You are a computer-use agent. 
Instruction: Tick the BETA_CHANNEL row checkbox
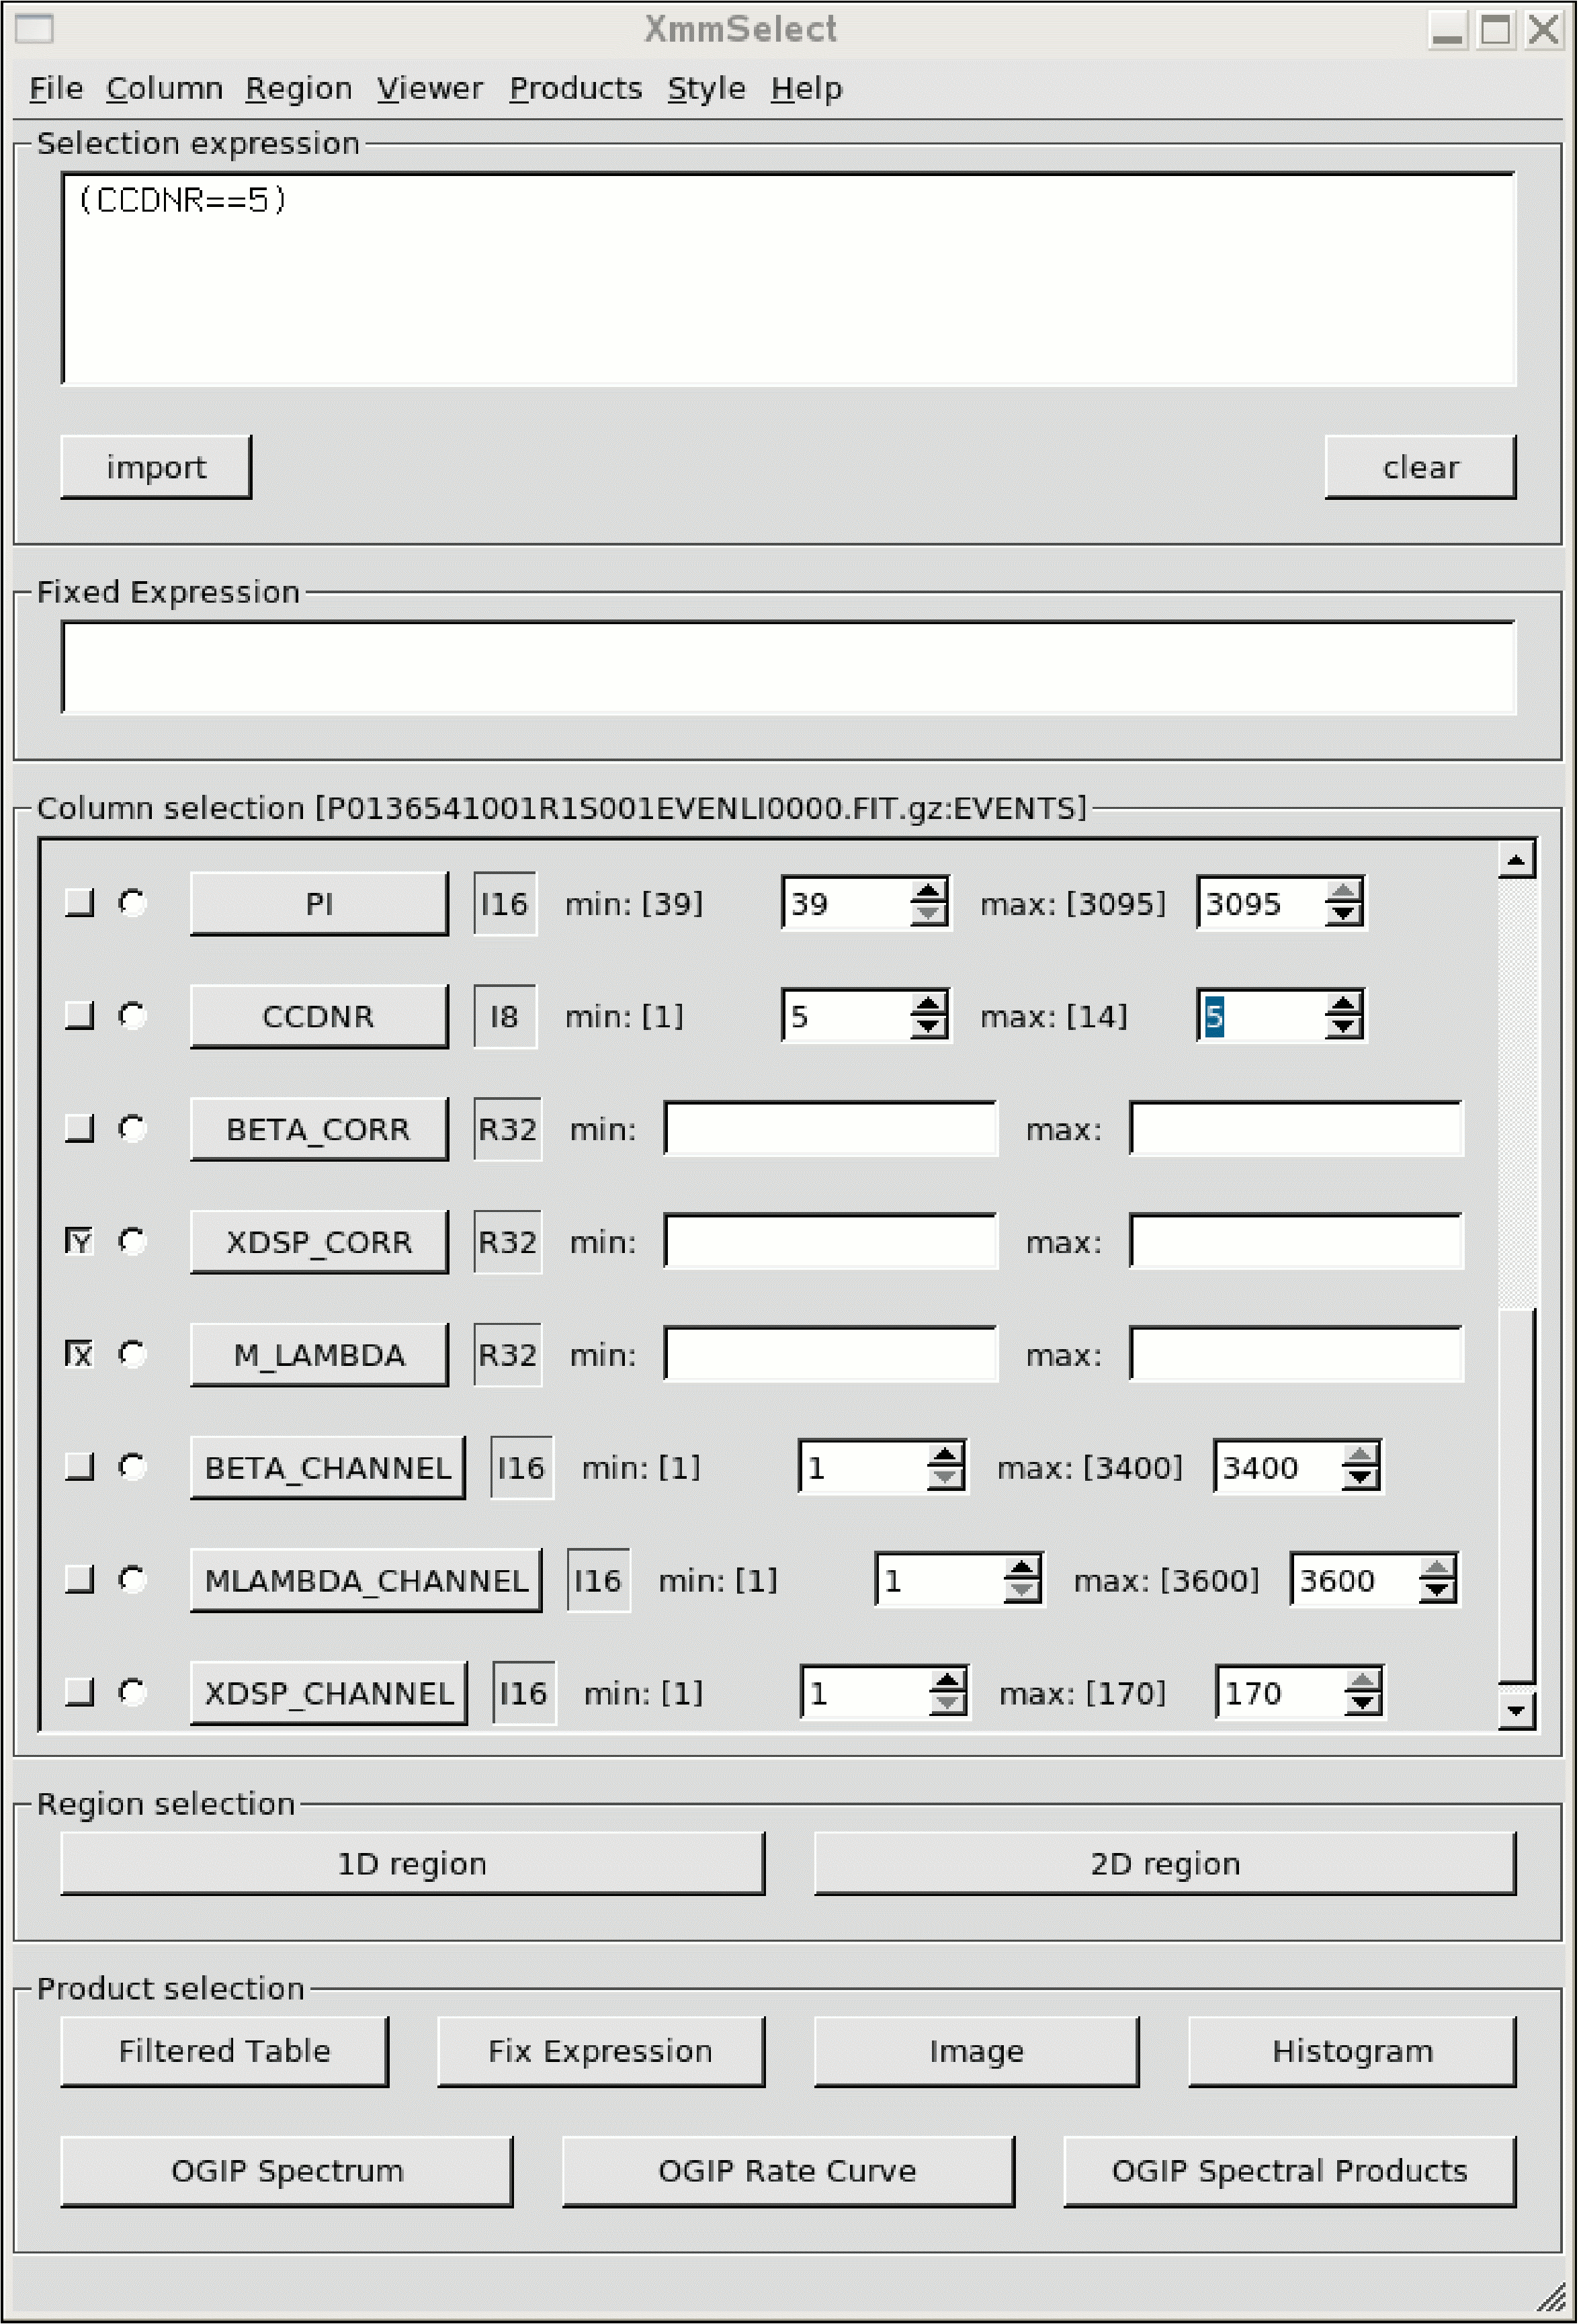(x=79, y=1467)
